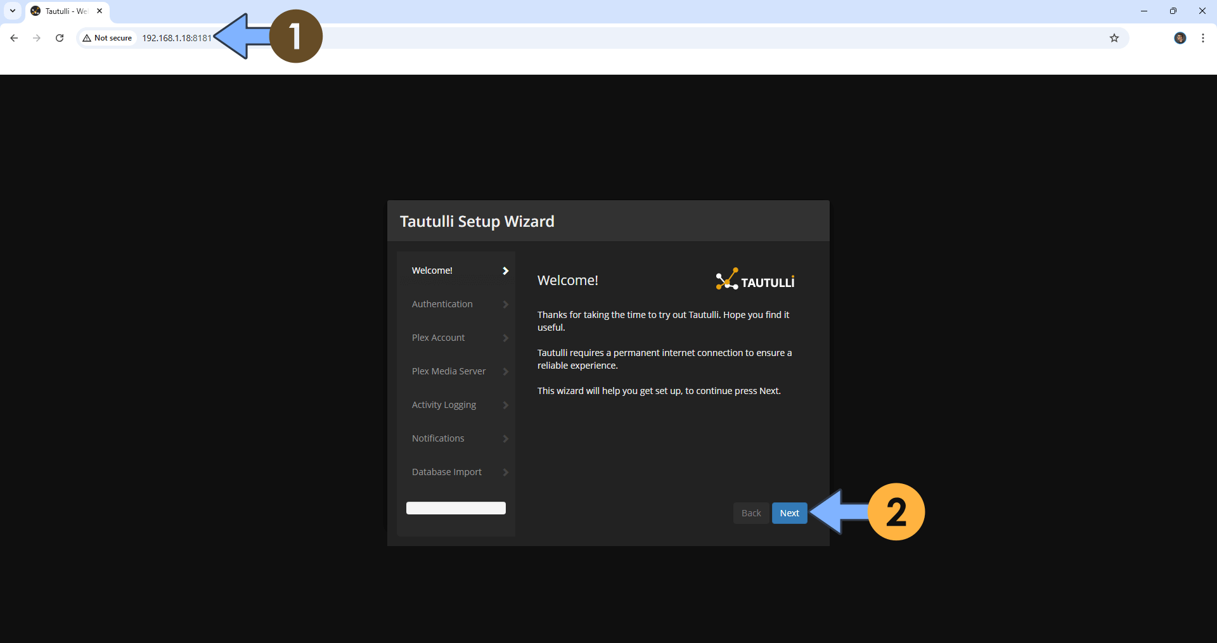Click the Not secure warning badge
The width and height of the screenshot is (1217, 643).
point(106,38)
